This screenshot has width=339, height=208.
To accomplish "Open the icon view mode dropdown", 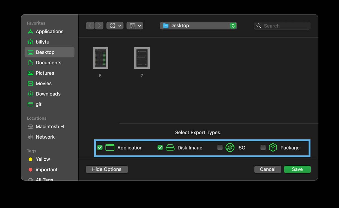I will 115,26.
